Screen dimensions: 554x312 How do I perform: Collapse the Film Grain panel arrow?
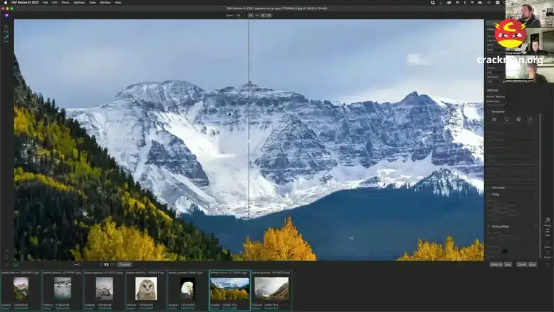tap(535, 187)
